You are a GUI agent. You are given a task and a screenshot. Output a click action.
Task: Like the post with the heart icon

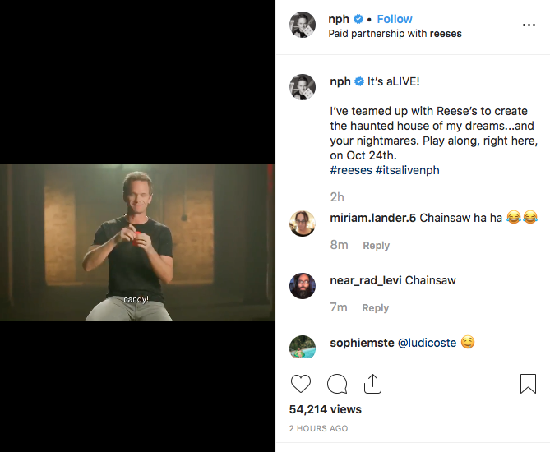pos(302,384)
